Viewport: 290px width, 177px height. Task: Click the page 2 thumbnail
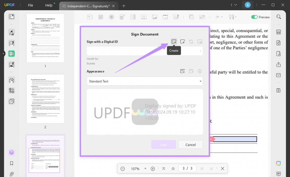(x=45, y=99)
